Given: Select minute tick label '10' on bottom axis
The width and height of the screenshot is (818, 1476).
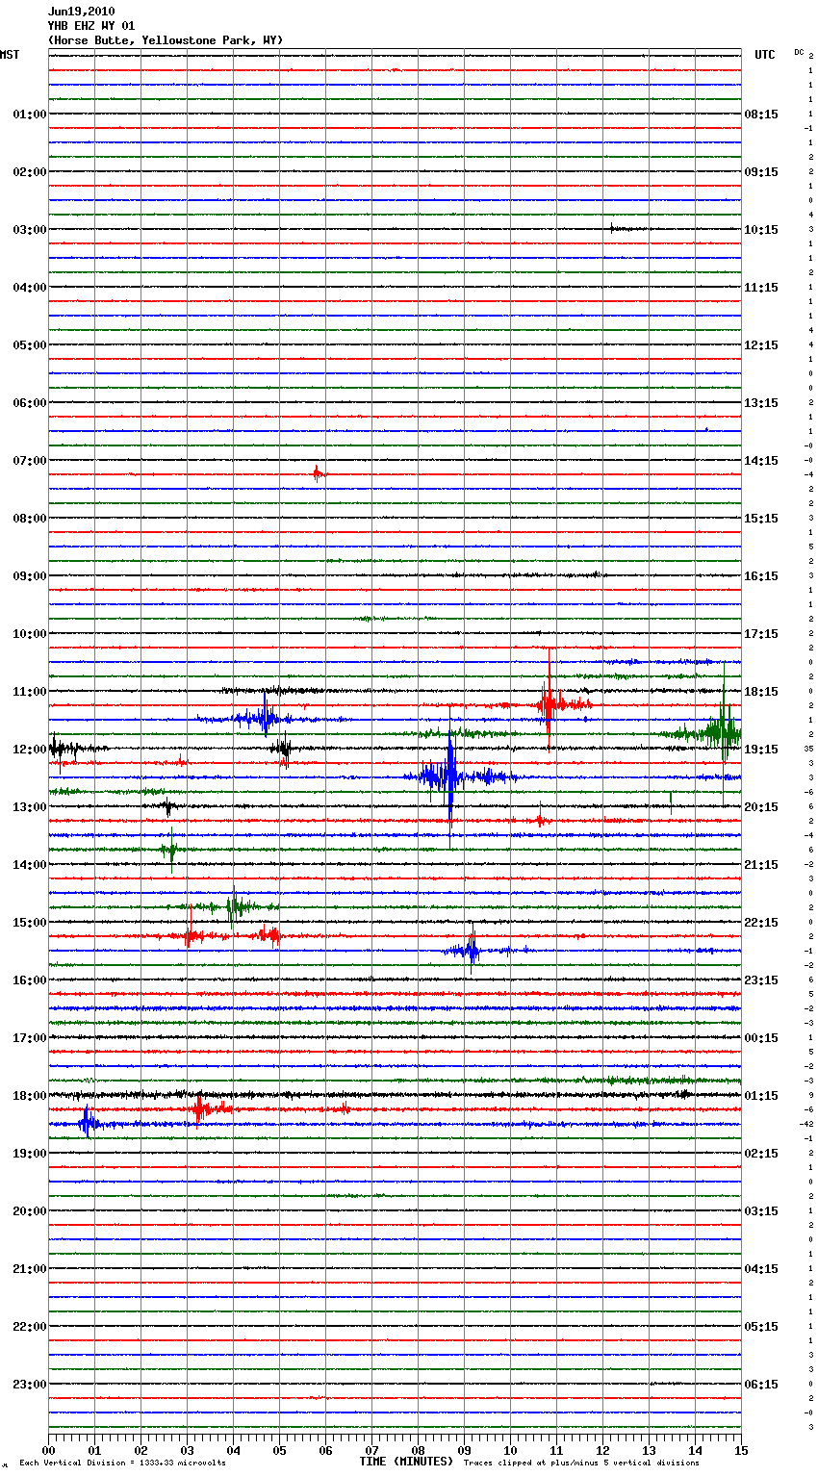Looking at the screenshot, I should click(511, 1451).
